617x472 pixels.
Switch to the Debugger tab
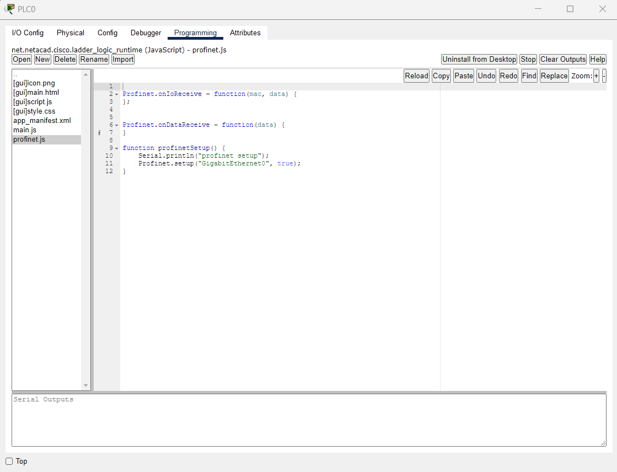tap(146, 33)
